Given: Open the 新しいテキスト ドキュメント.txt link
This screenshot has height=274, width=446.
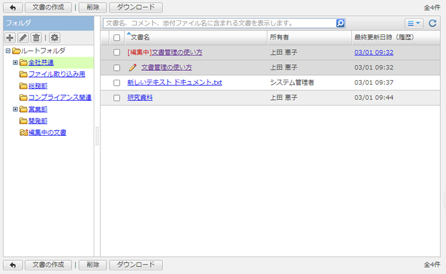Looking at the screenshot, I should (x=175, y=82).
